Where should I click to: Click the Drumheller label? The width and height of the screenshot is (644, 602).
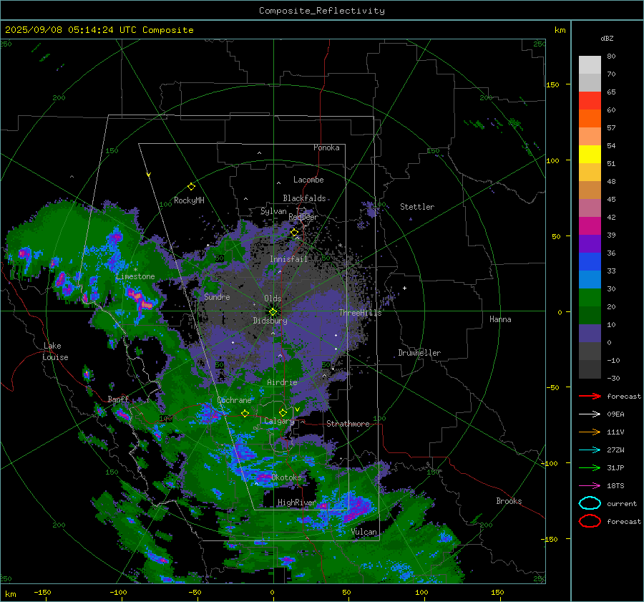click(419, 353)
